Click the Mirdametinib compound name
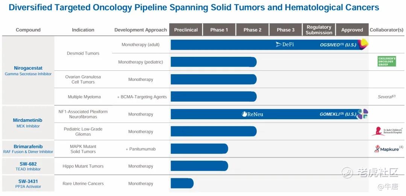Viewport: 406px width, 196px height. click(x=28, y=120)
